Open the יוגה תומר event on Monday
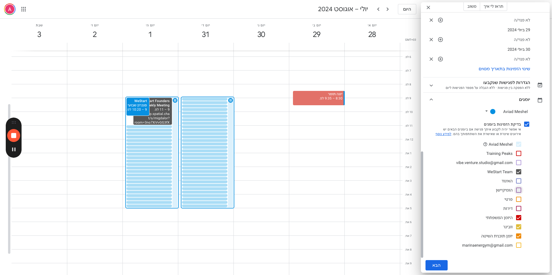552x275 pixels. click(319, 98)
